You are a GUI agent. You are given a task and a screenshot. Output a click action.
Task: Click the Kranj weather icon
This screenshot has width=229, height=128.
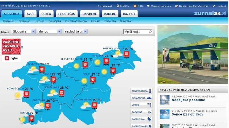pos(44,80)
